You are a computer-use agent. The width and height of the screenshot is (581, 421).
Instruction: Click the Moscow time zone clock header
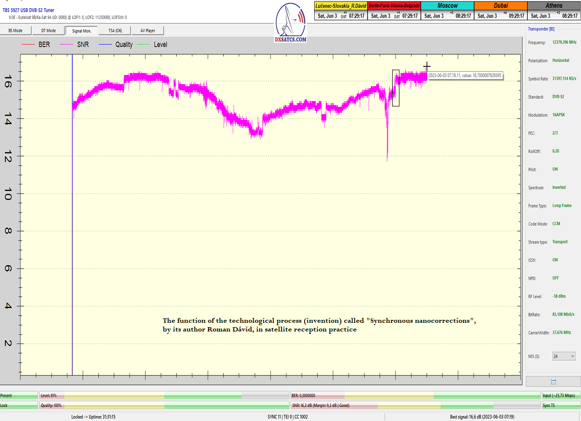(447, 6)
